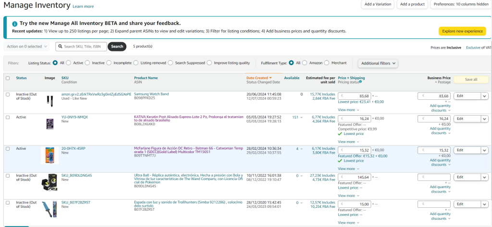This screenshot has width=492, height=227.
Task: Click the Add a Variation button
Action: 378,4
